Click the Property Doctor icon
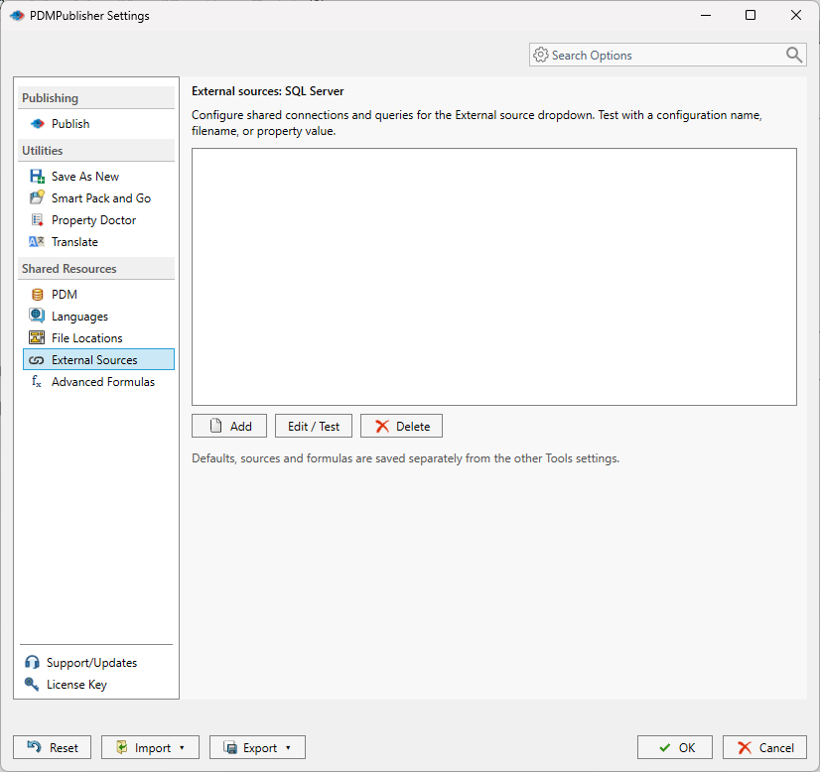 [37, 220]
